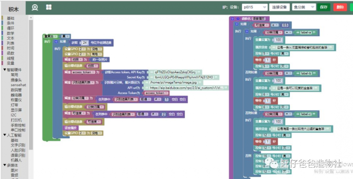
Task: Click the API Key text value
Action: pyautogui.click(x=176, y=72)
